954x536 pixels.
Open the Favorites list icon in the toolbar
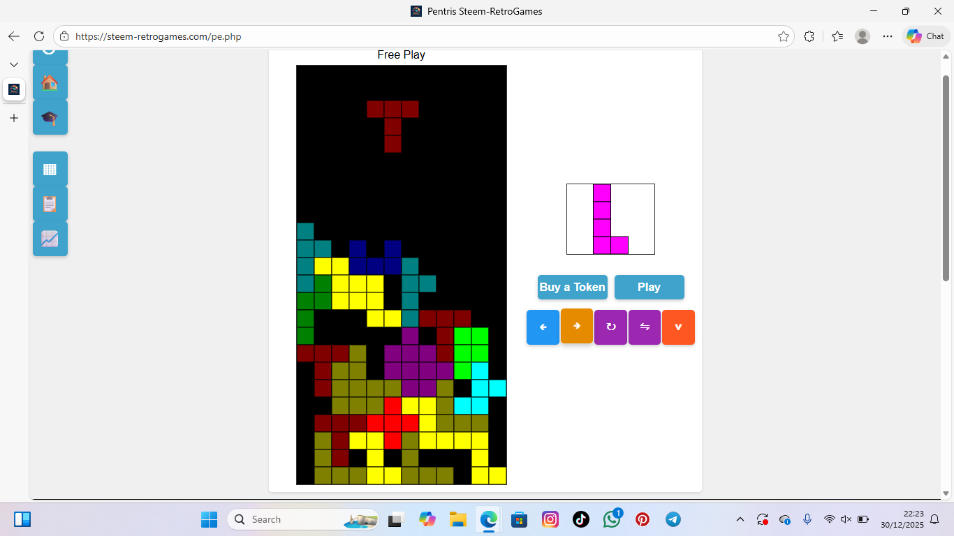[837, 36]
